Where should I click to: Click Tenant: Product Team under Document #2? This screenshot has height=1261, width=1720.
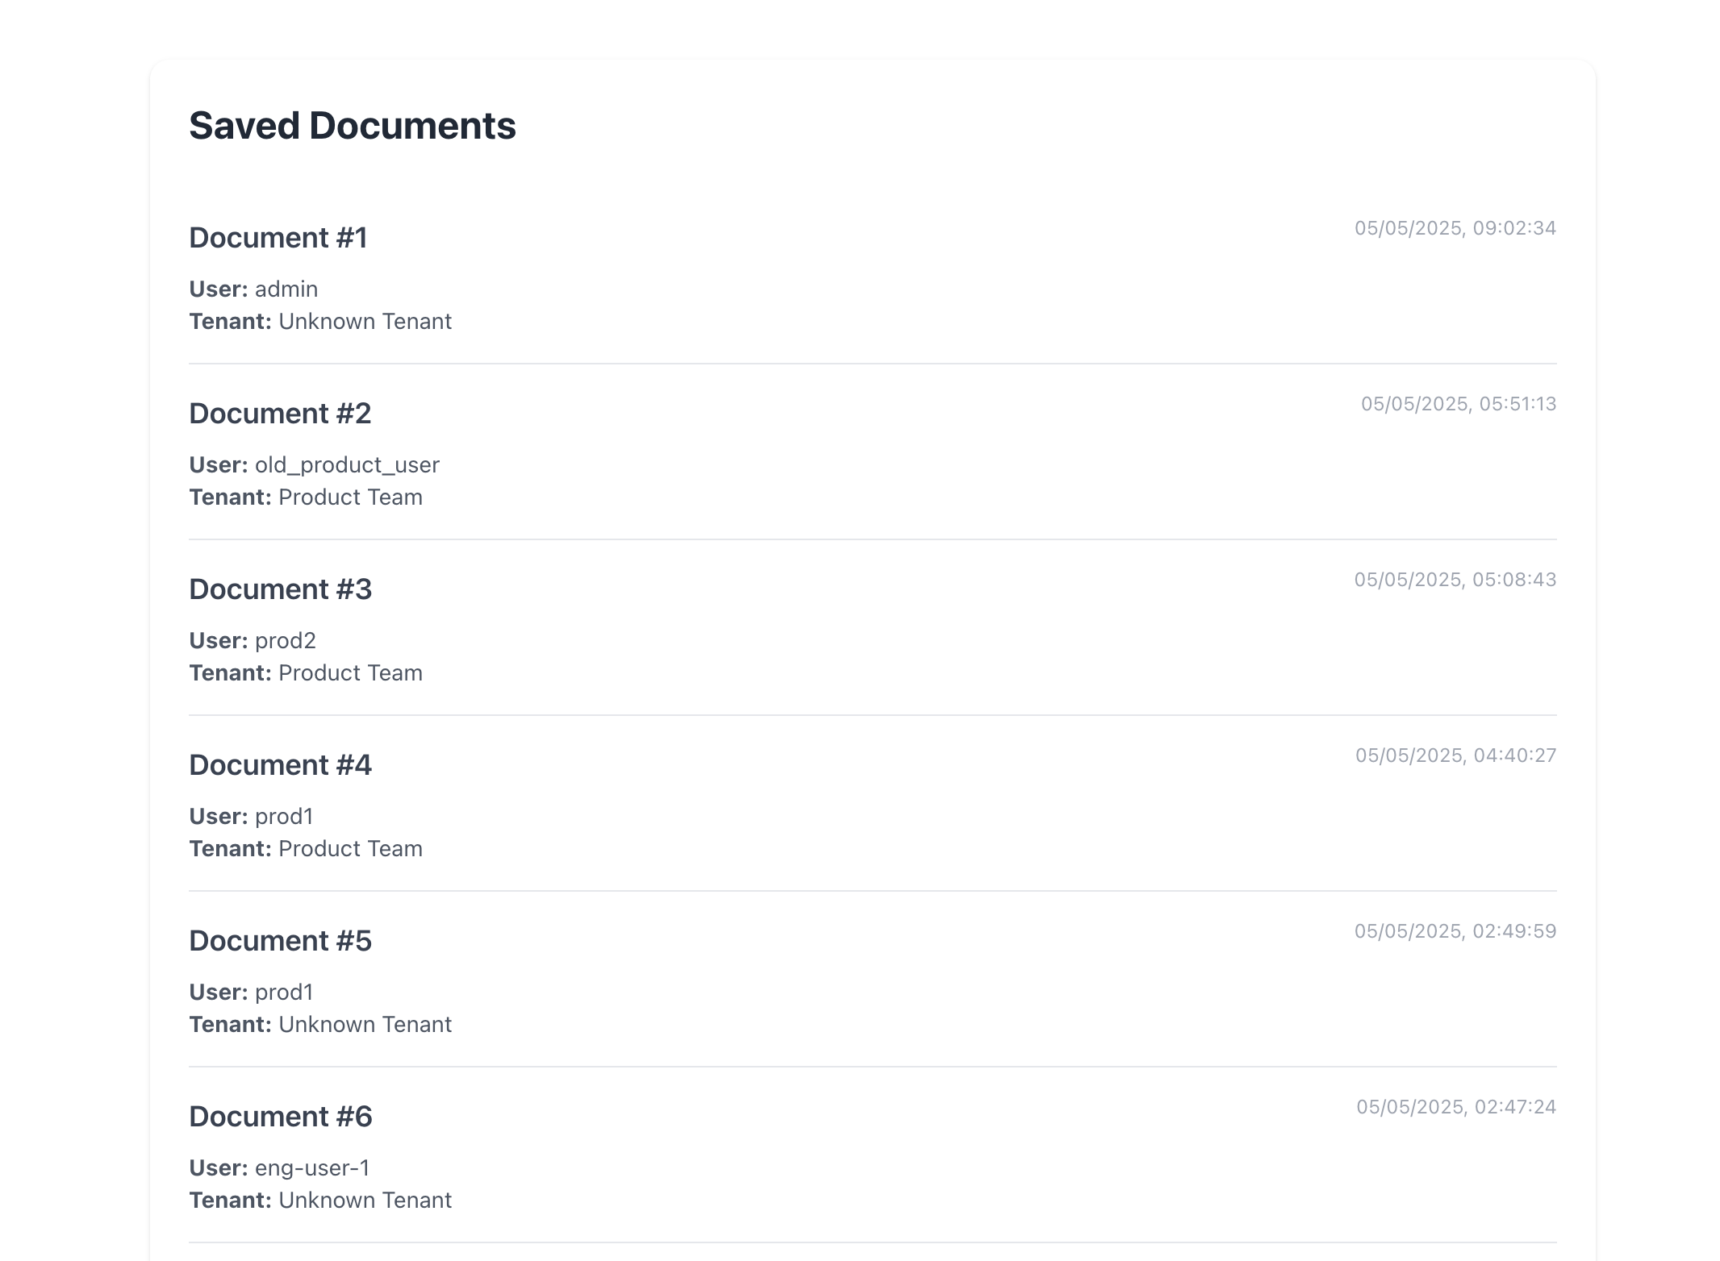tap(306, 497)
